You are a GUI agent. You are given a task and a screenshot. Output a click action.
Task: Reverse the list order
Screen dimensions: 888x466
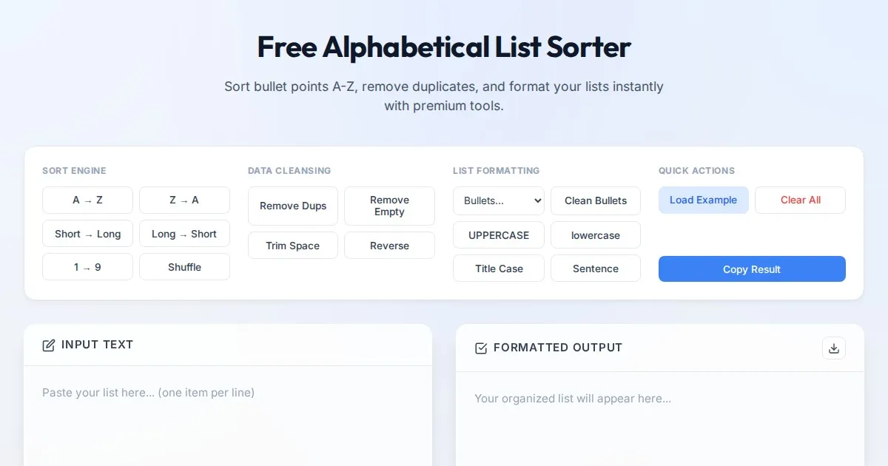tap(389, 246)
